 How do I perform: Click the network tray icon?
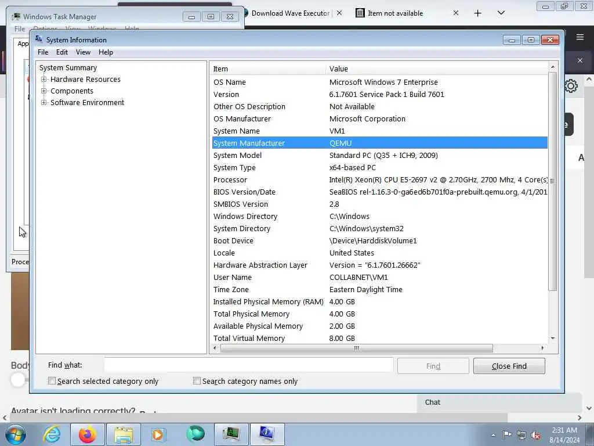point(521,435)
